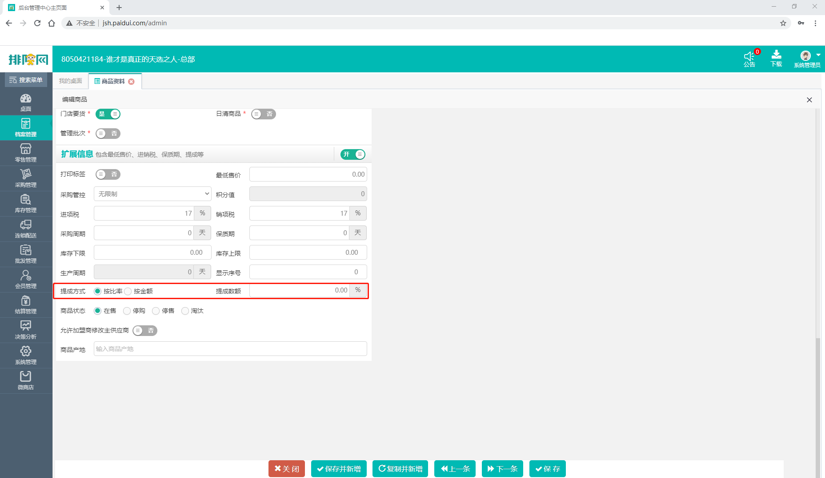Open the 下载 download icon
This screenshot has height=478, width=825.
pos(776,59)
